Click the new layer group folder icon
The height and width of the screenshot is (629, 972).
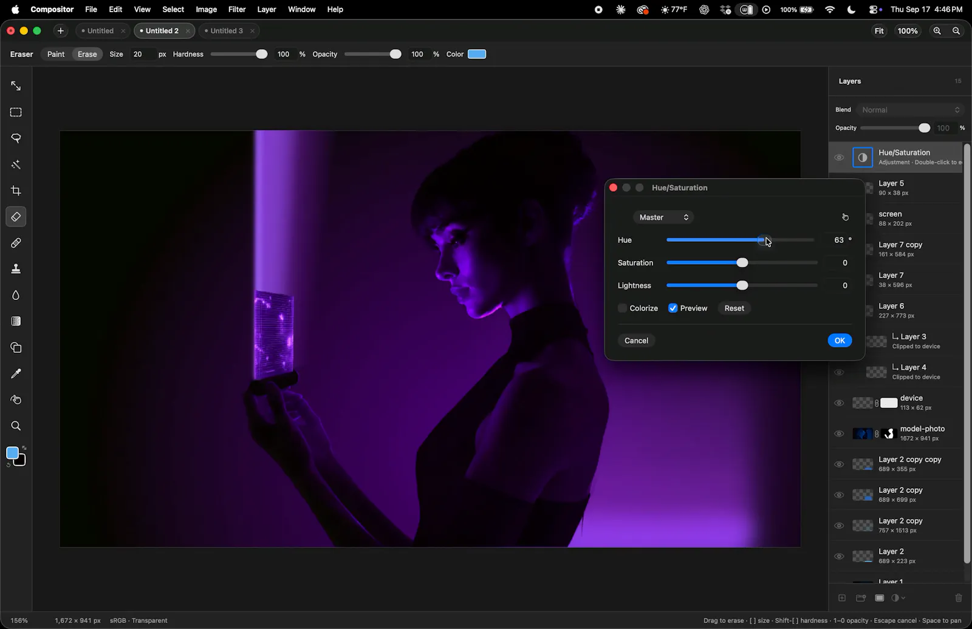(861, 598)
